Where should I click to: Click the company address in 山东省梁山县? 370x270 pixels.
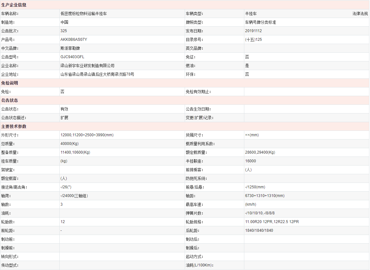coord(97,74)
